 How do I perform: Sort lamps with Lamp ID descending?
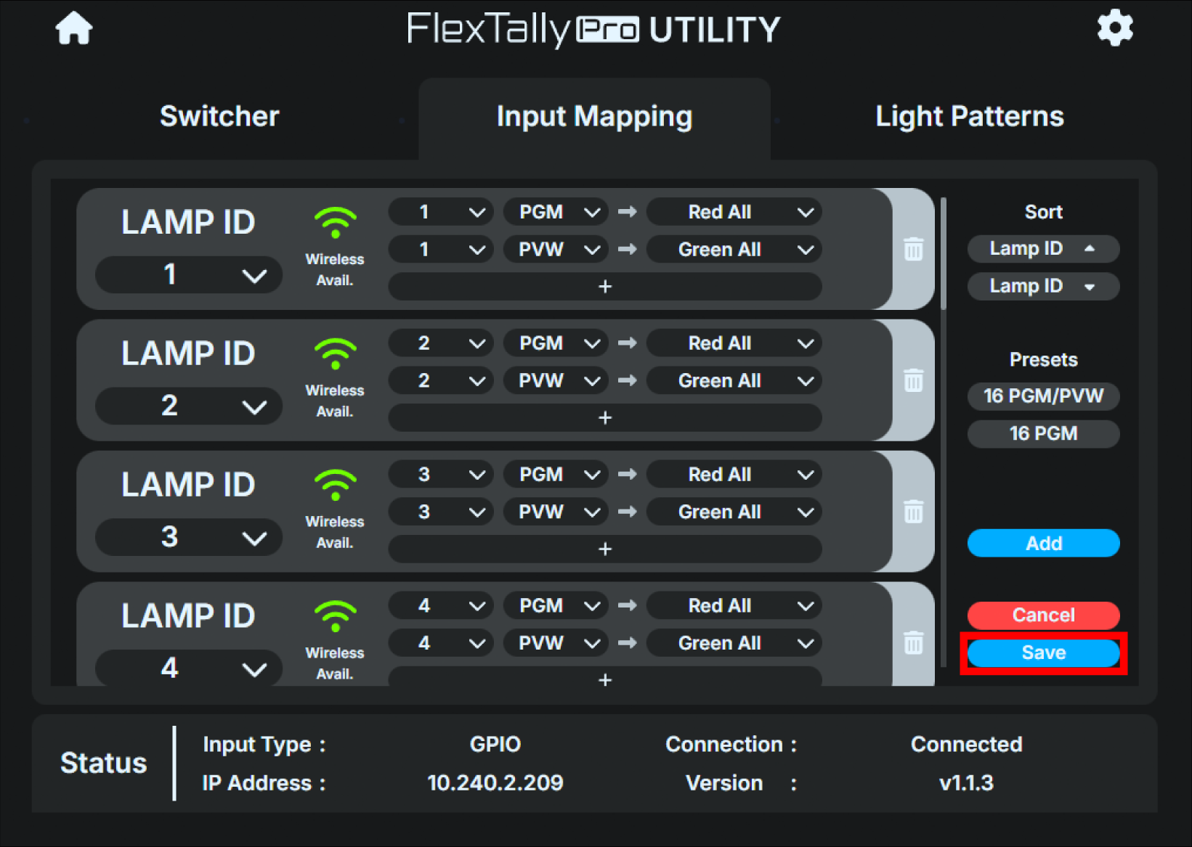[1043, 286]
